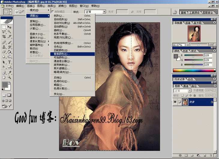Switch to the 通道 channels tab

[186, 86]
